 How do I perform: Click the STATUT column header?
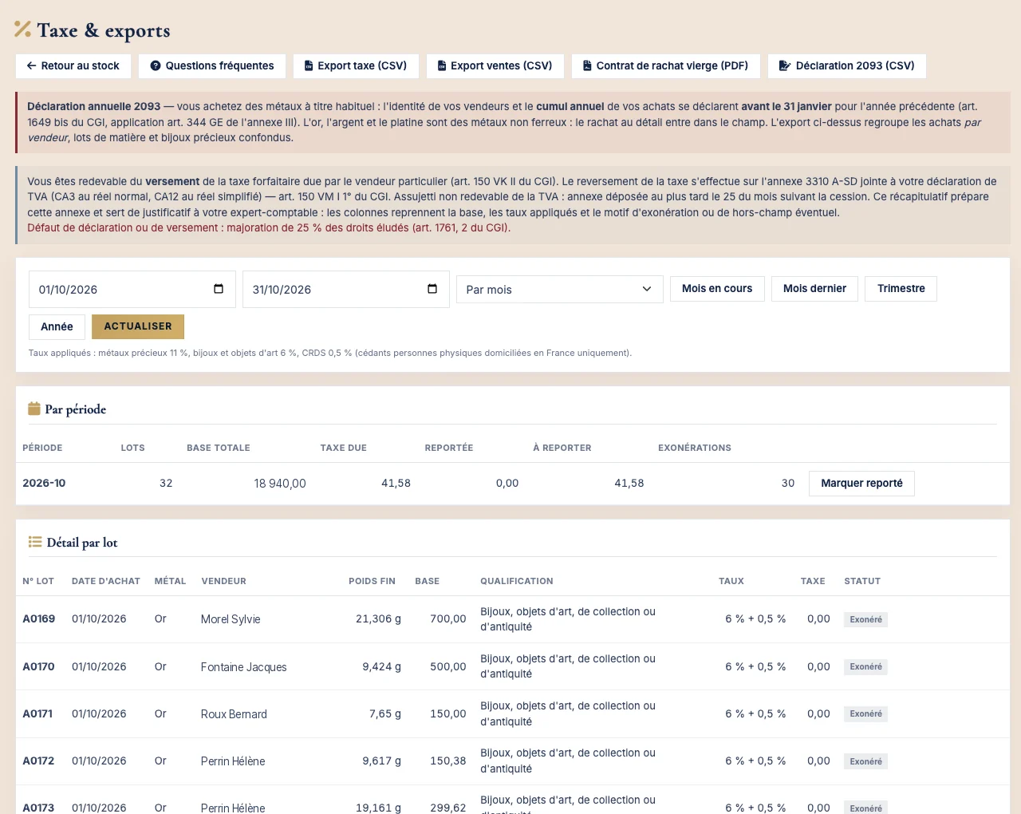tap(862, 581)
